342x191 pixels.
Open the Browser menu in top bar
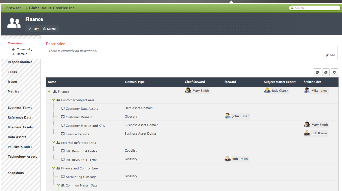pos(14,8)
